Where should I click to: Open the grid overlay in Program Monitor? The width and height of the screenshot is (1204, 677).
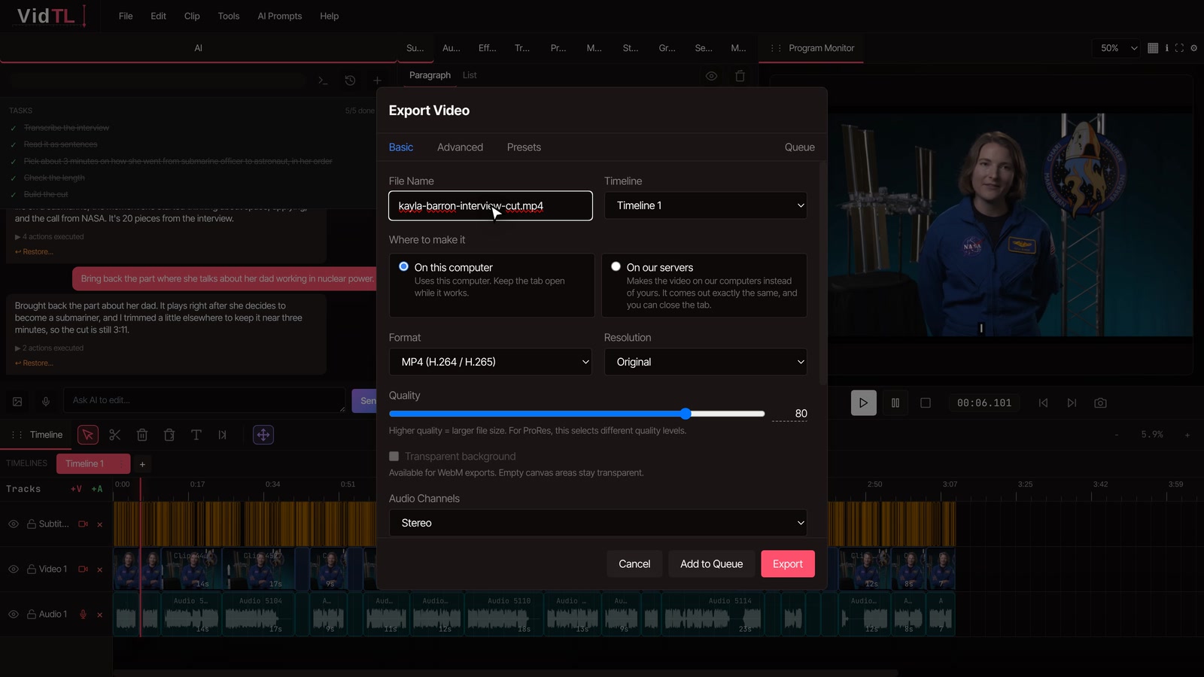pos(1153,48)
